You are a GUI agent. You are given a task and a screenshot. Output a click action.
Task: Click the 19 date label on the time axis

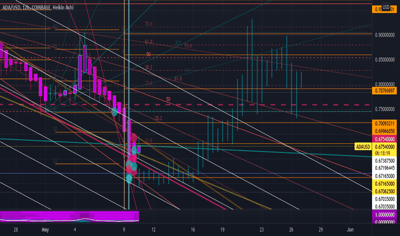coord(222,230)
